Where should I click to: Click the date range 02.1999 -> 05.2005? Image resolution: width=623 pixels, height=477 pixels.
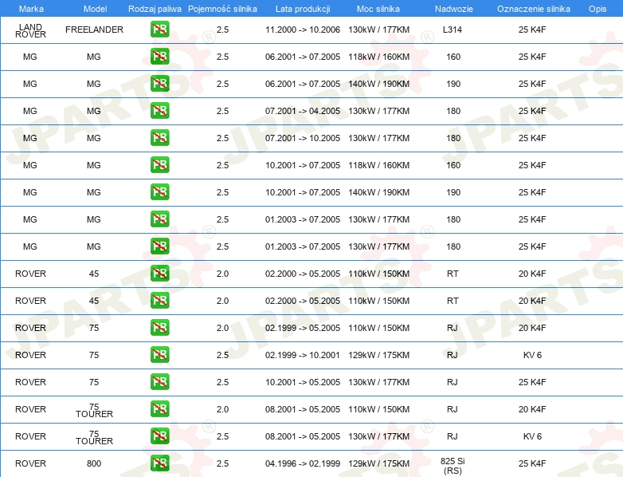pos(303,328)
